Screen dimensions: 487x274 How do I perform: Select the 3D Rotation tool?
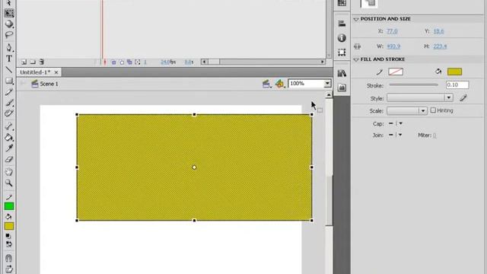tap(9, 24)
